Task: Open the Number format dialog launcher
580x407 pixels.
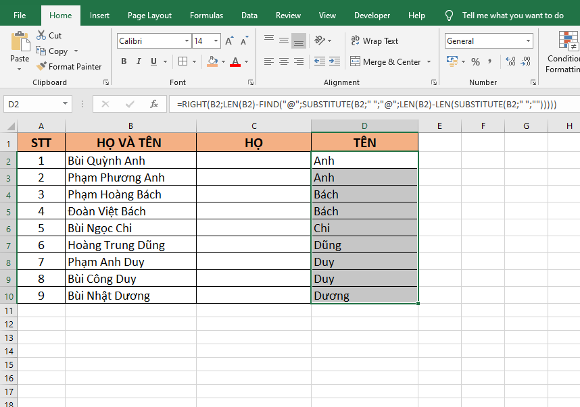Action: pos(533,82)
